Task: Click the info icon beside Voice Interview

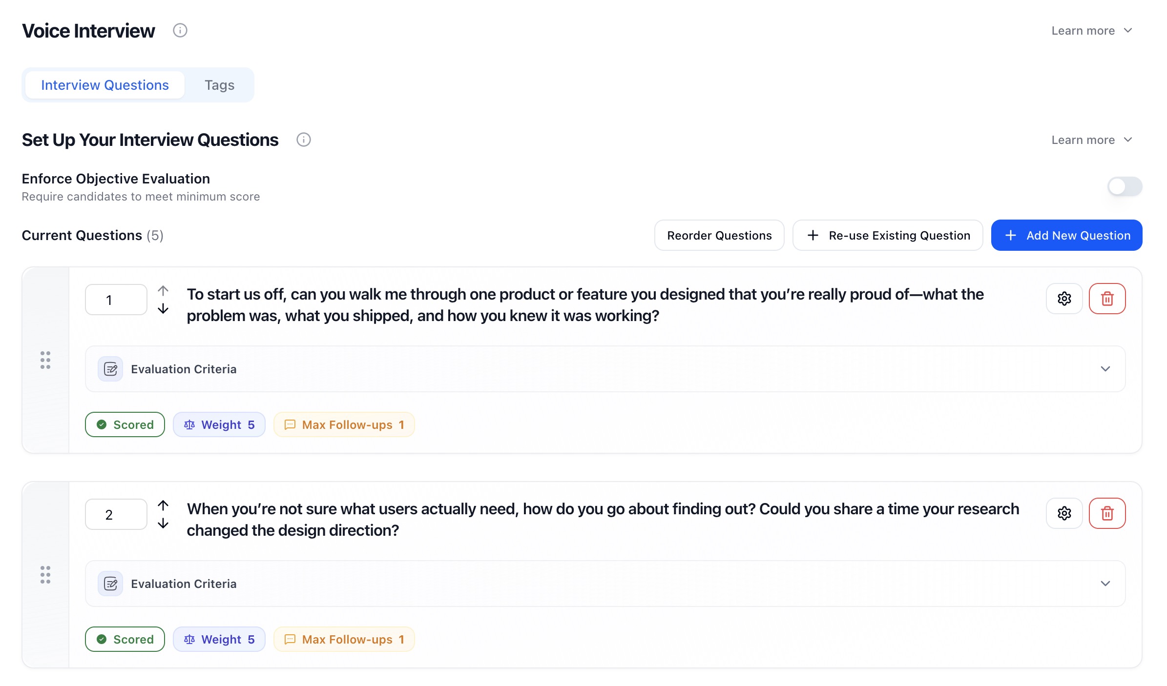Action: [x=180, y=31]
